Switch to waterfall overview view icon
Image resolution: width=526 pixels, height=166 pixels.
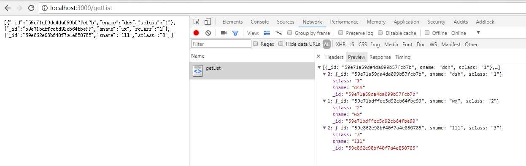coord(278,33)
